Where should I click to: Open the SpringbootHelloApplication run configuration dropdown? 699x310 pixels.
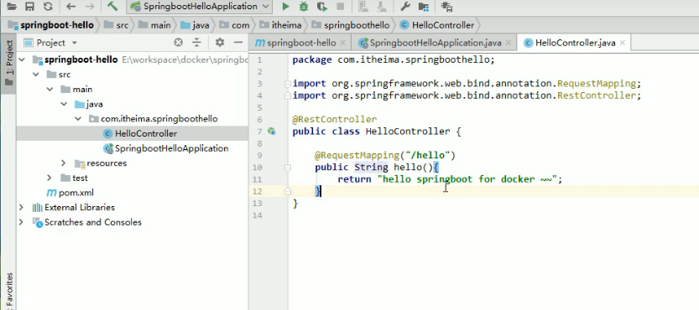click(x=199, y=6)
